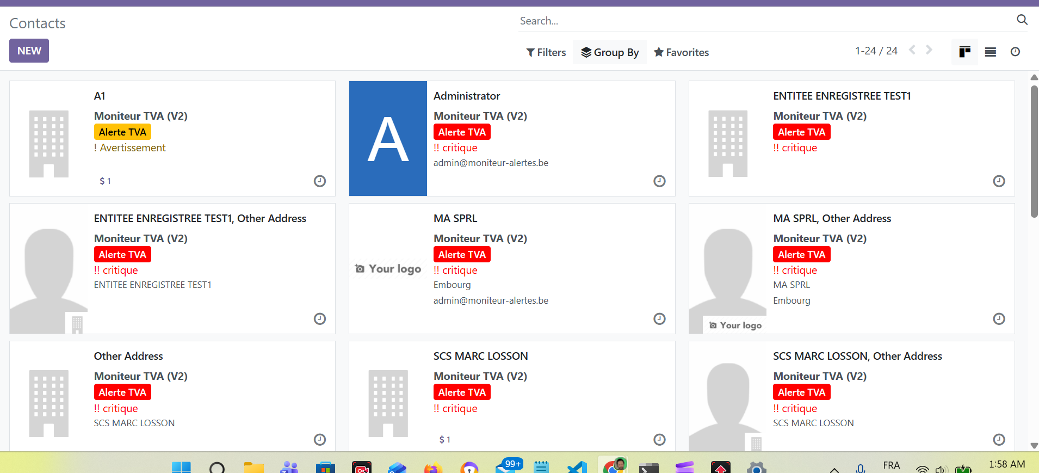Open activity clock on A1 card
This screenshot has height=473, width=1039.
click(320, 181)
